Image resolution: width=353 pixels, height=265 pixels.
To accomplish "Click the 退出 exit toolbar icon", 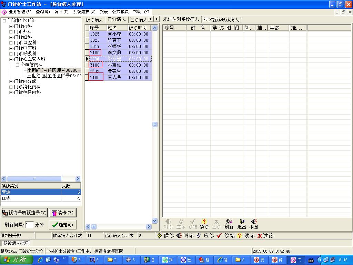I will (242, 224).
